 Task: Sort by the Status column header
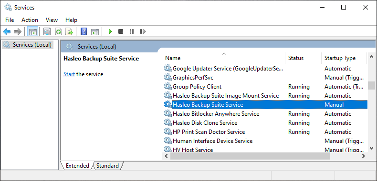[x=303, y=58]
